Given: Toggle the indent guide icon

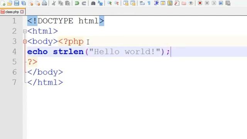Looking at the screenshot, I should click(x=156, y=3).
